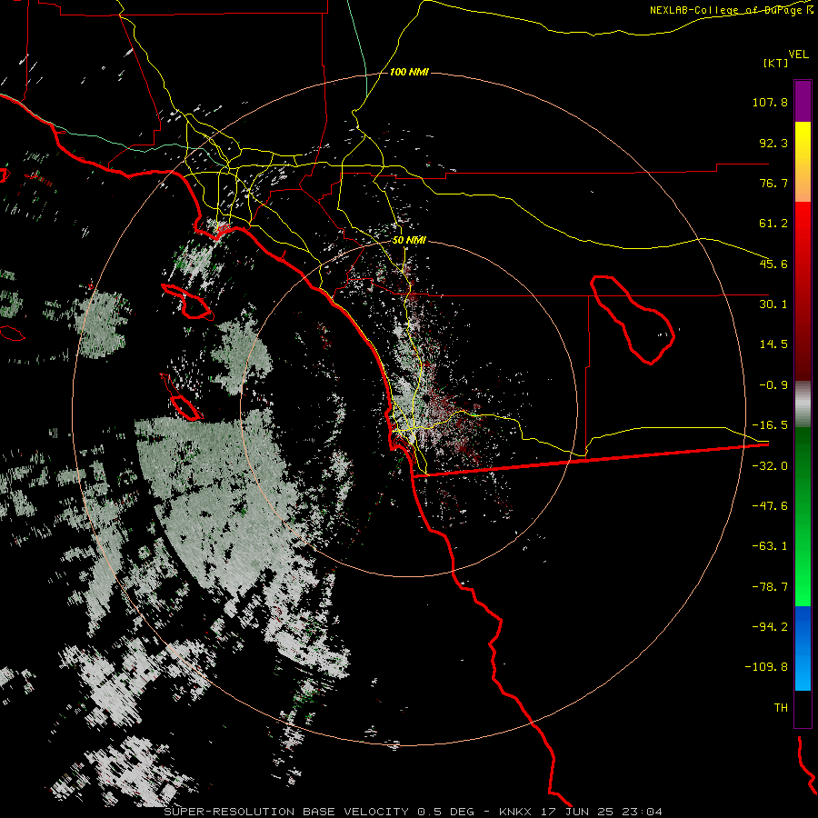The height and width of the screenshot is (818, 818).
Task: Click the 100 NMI range ring label
Action: tap(409, 72)
